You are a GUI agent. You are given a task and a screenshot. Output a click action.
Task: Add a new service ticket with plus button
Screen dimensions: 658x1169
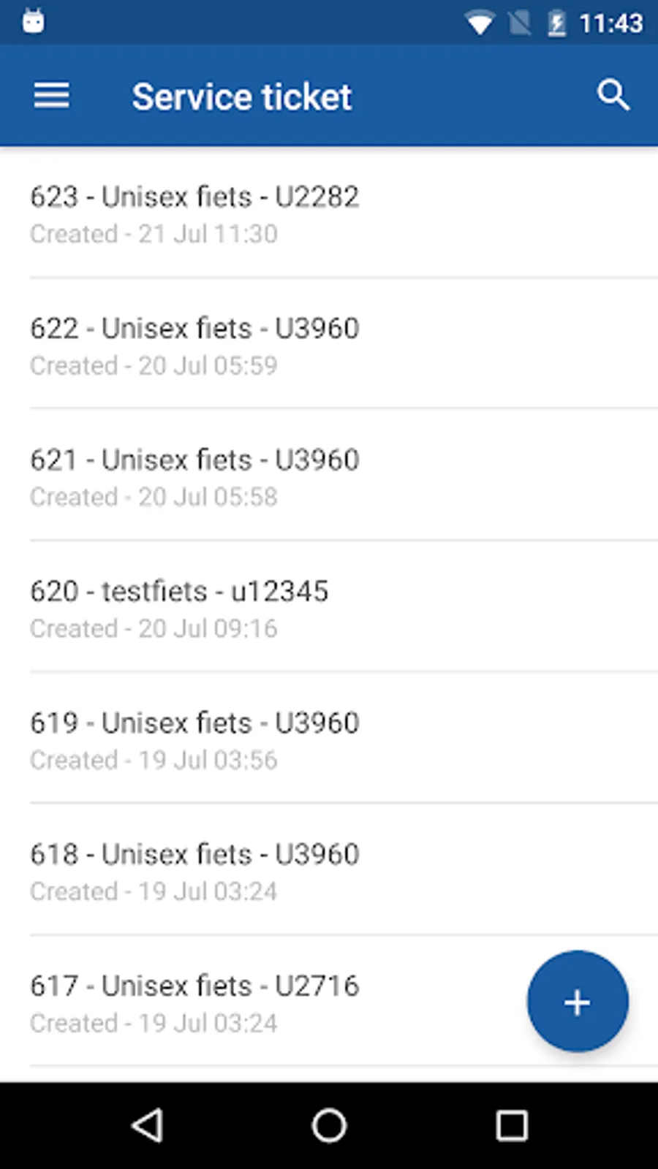tap(578, 1002)
